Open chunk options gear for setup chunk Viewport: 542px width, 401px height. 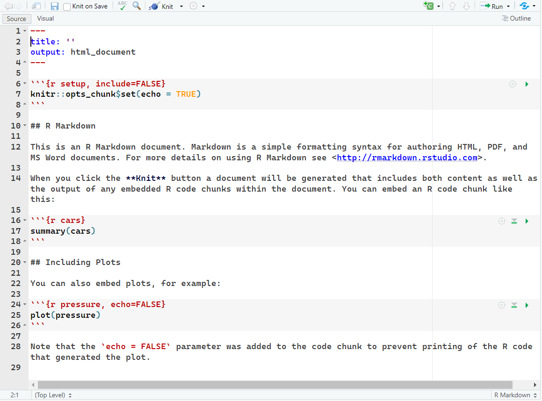click(512, 84)
